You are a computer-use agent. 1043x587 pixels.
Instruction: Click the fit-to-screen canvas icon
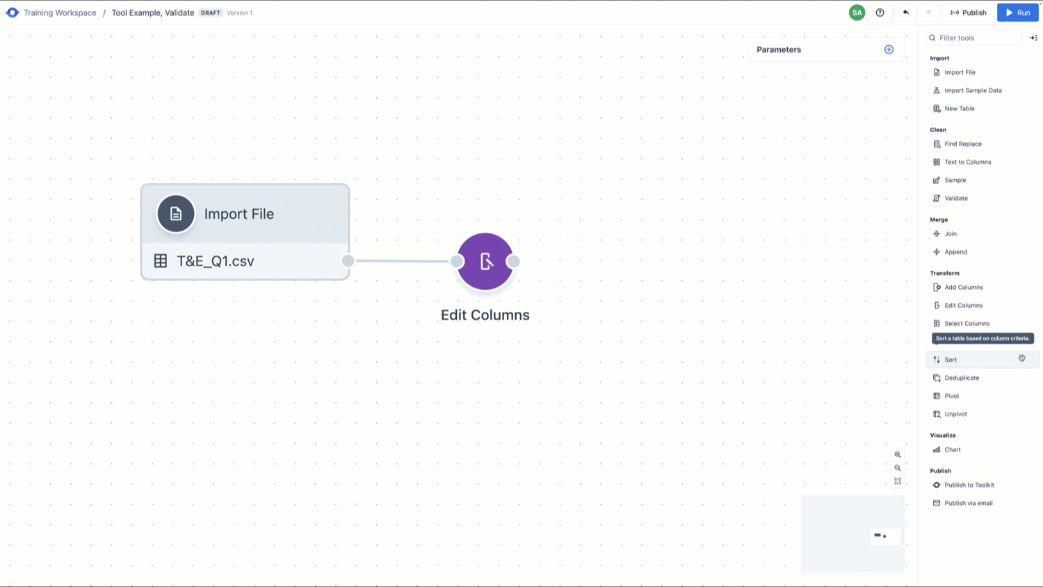coord(898,481)
